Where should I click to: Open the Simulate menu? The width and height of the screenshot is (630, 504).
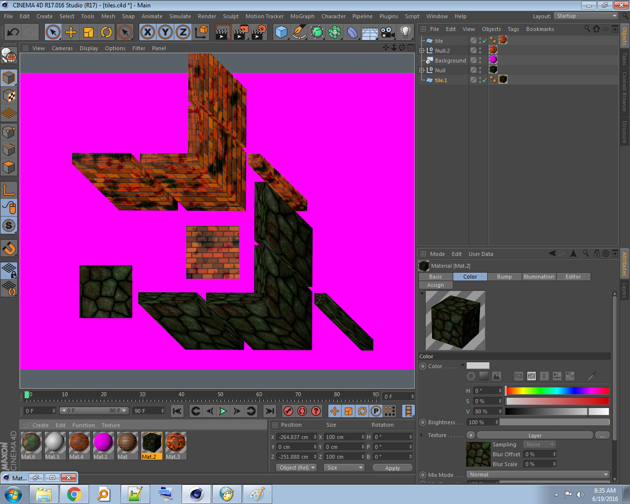point(180,16)
